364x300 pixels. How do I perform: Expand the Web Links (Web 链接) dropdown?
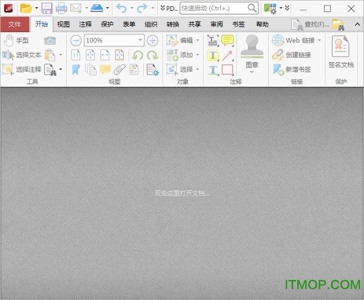click(x=320, y=41)
